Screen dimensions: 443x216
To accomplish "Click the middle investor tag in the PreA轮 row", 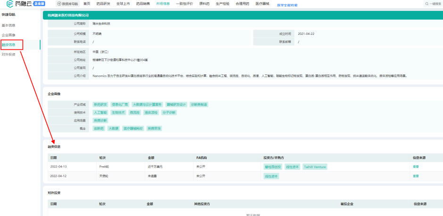I will pos(292,167).
